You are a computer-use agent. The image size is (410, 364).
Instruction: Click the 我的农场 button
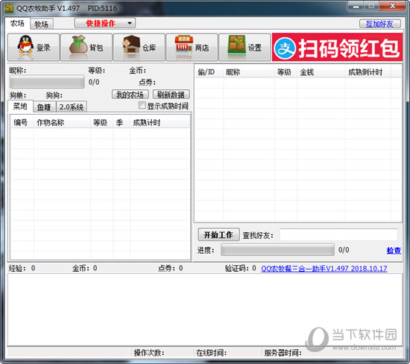click(130, 95)
